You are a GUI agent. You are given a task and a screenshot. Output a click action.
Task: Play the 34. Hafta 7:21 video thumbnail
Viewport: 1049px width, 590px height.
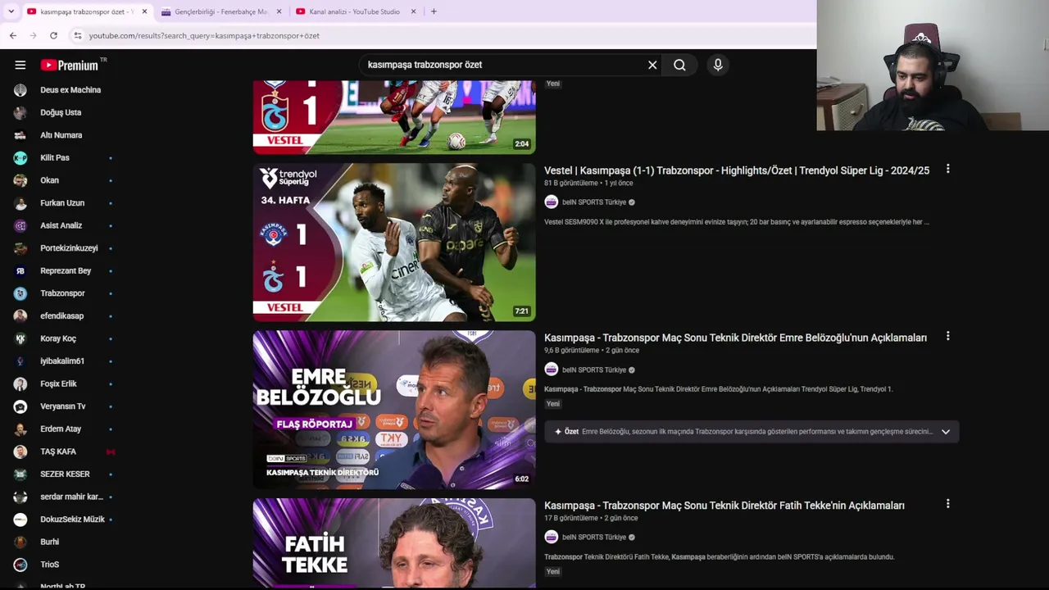pos(394,242)
